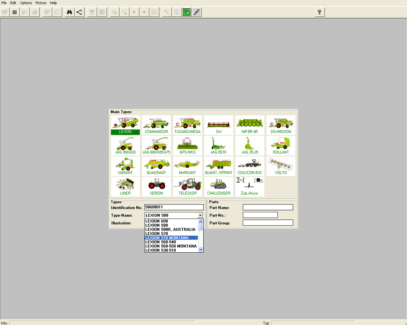This screenshot has height=325, width=407.
Task: Click the Part Name input field
Action: (x=268, y=207)
